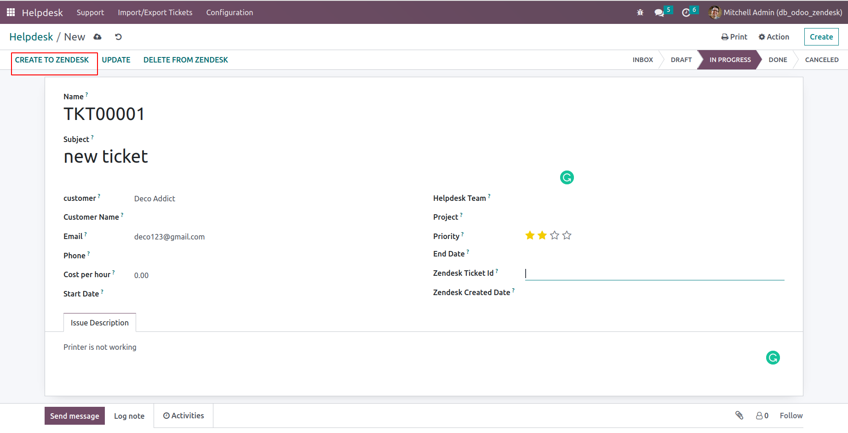The width and height of the screenshot is (848, 433).
Task: Set priority to four stars
Action: [x=567, y=235]
